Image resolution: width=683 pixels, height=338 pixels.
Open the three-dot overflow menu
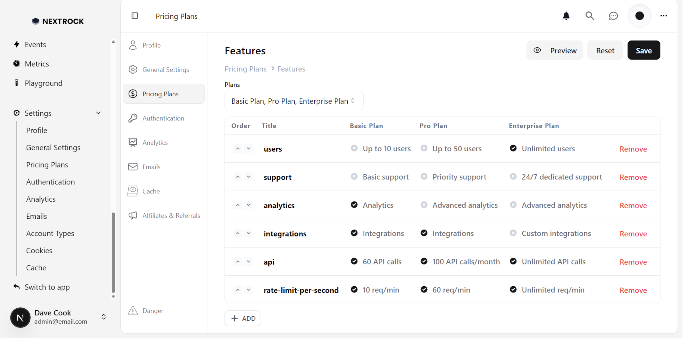pyautogui.click(x=664, y=16)
